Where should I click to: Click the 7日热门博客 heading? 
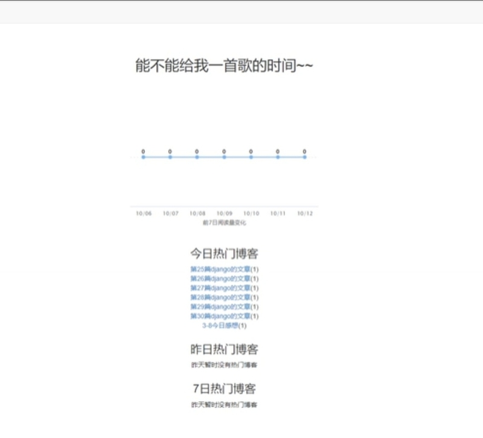tap(224, 389)
